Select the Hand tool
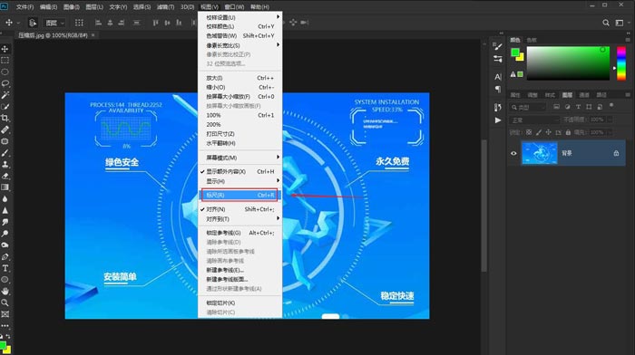 pyautogui.click(x=5, y=291)
